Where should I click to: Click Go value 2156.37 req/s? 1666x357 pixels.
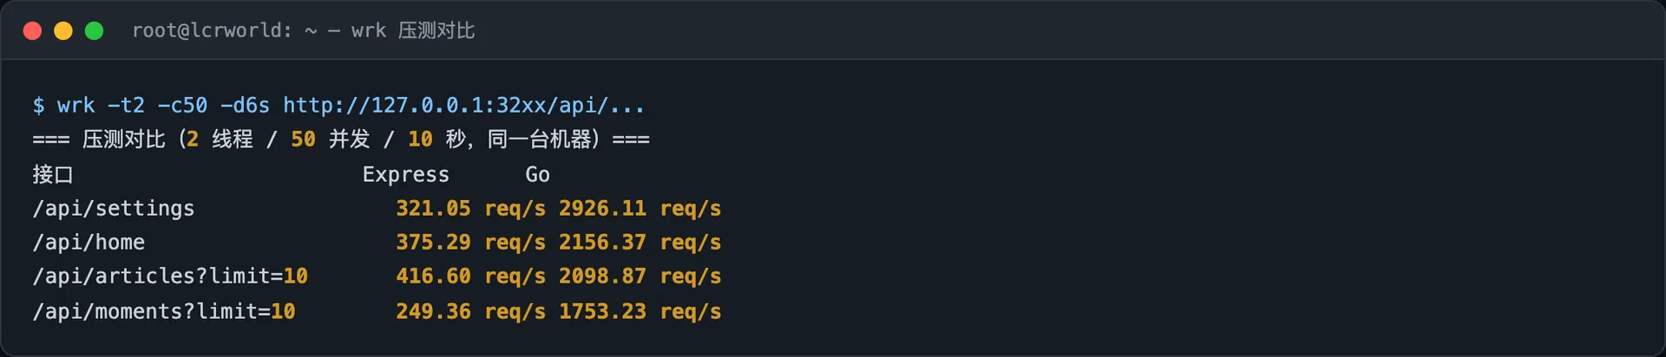tap(640, 243)
